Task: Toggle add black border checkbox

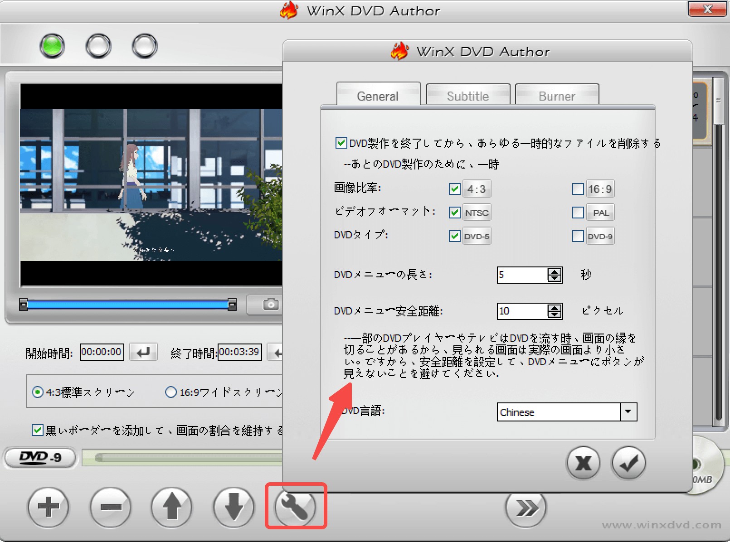Action: point(38,430)
